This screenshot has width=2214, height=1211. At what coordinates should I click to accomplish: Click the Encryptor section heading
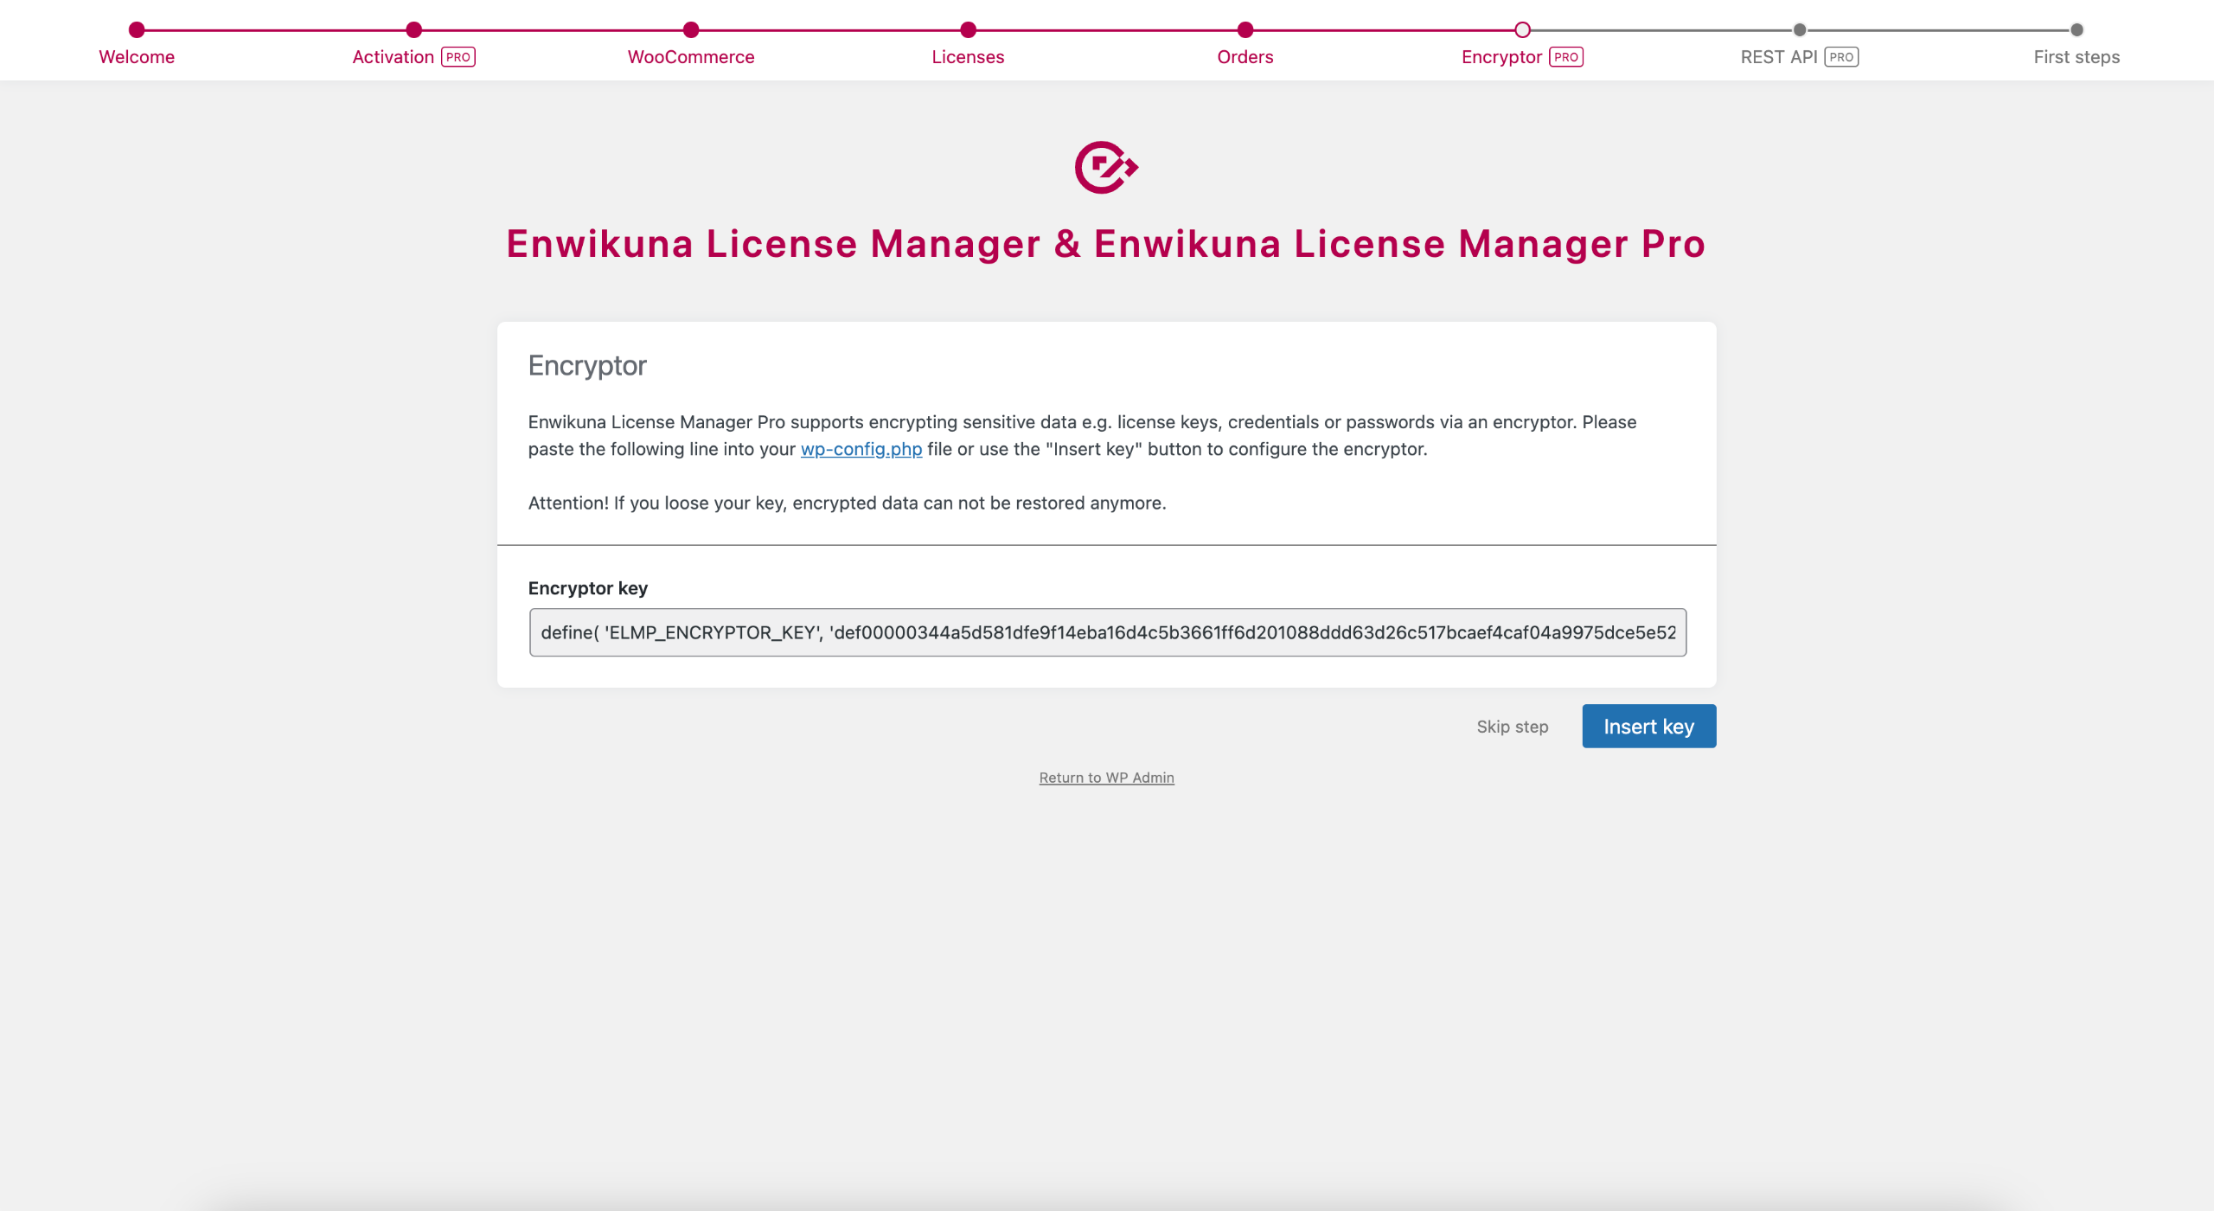coord(587,366)
